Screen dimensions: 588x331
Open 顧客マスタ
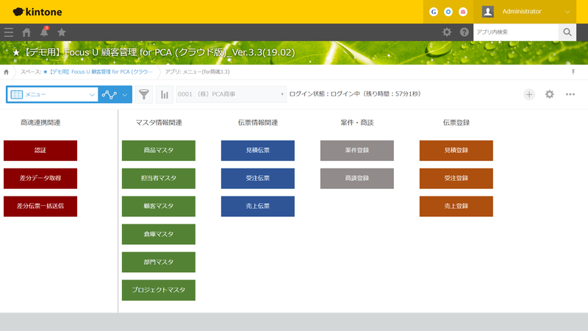point(159,207)
